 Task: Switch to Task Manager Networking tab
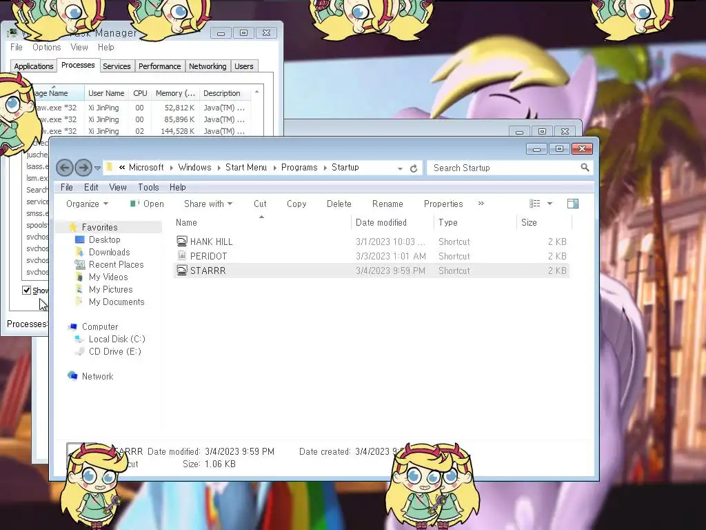pos(208,66)
